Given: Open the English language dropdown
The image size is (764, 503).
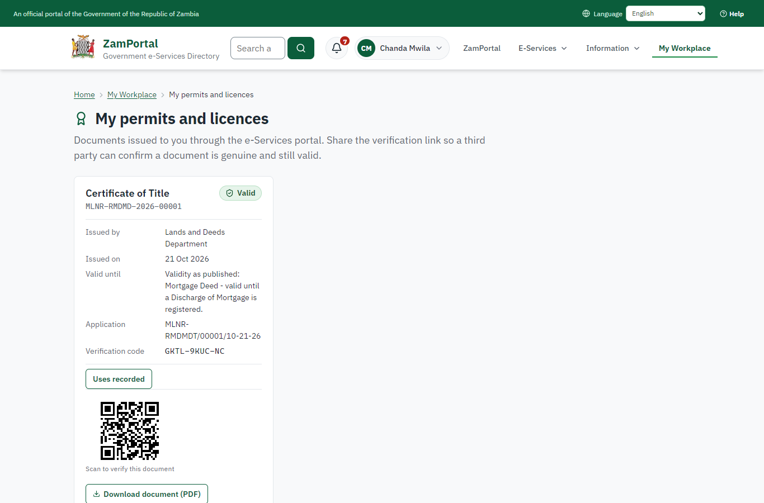Looking at the screenshot, I should point(666,13).
